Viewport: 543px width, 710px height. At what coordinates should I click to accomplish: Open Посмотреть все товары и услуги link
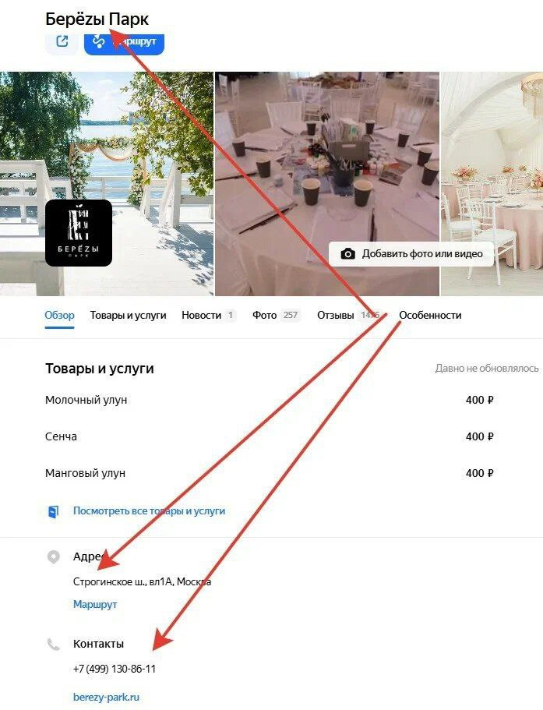(150, 510)
